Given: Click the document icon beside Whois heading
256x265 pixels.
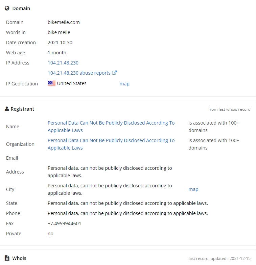Looking at the screenshot, I should pos(7,258).
